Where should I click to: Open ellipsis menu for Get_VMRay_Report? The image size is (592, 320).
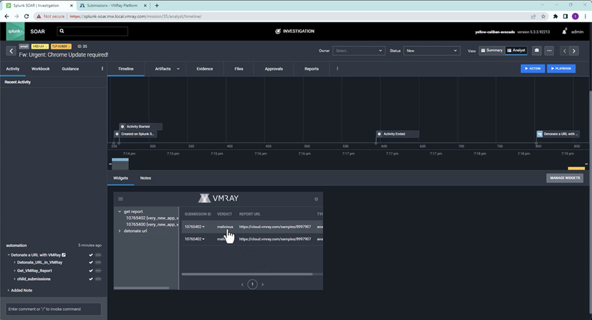pos(98,271)
